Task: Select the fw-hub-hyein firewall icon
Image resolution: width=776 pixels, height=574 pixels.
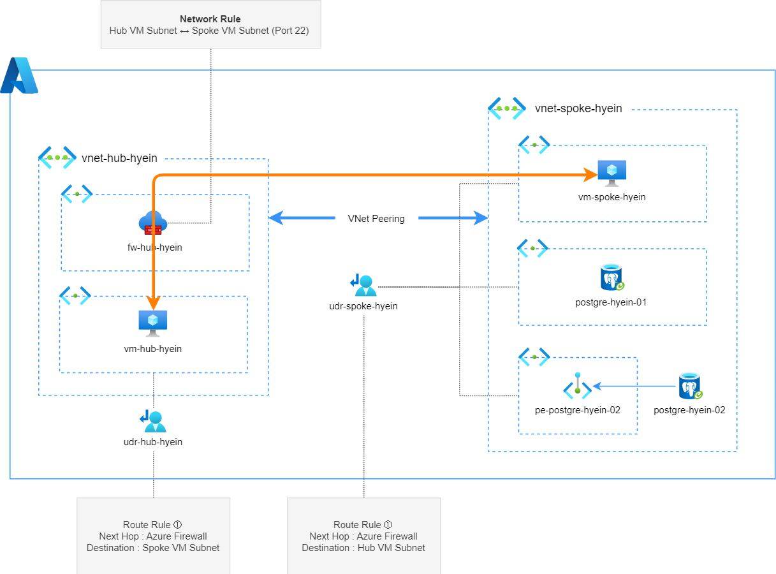Action: tap(153, 223)
